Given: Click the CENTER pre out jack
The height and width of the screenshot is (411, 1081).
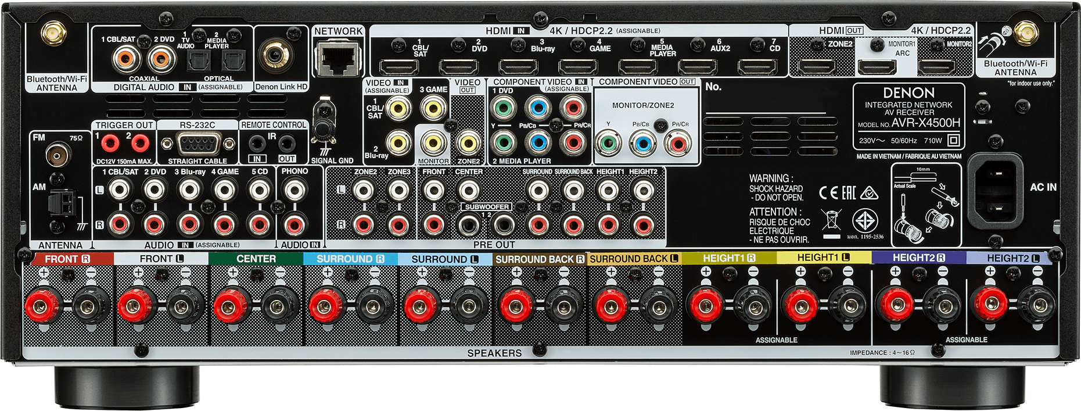Looking at the screenshot, I should coord(469,190).
